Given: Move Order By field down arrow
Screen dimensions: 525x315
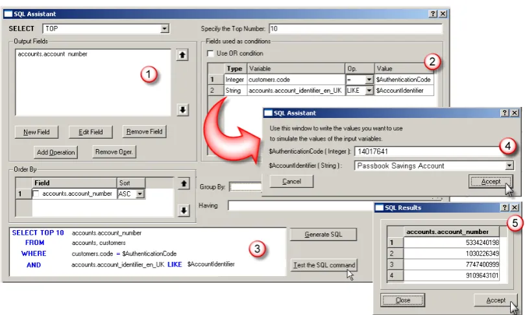Looking at the screenshot, I should [184, 211].
